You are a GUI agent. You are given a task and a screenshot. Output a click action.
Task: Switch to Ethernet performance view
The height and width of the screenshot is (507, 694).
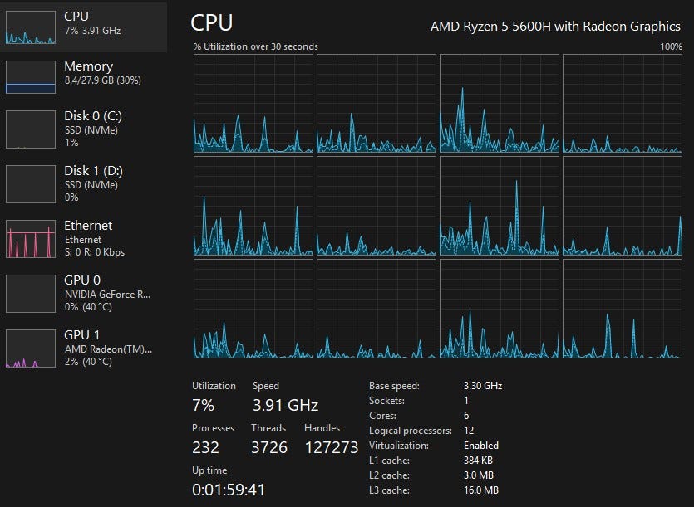88,226
